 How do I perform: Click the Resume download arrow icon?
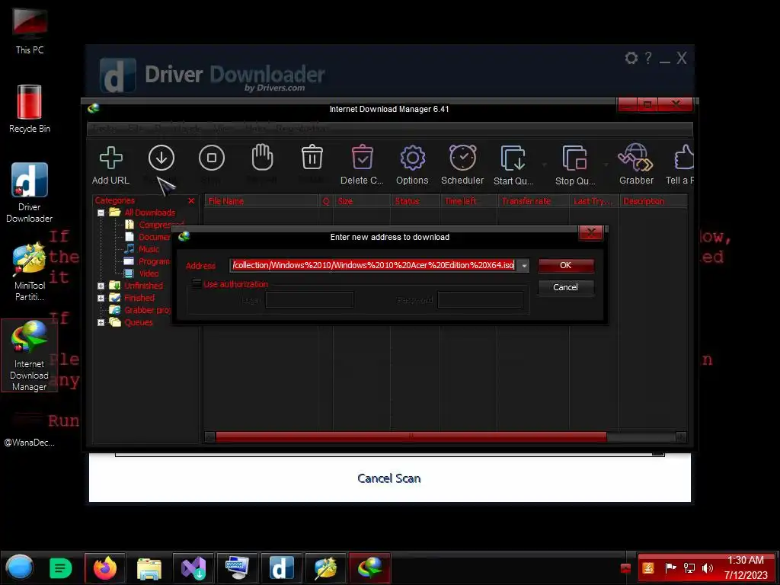pyautogui.click(x=161, y=158)
